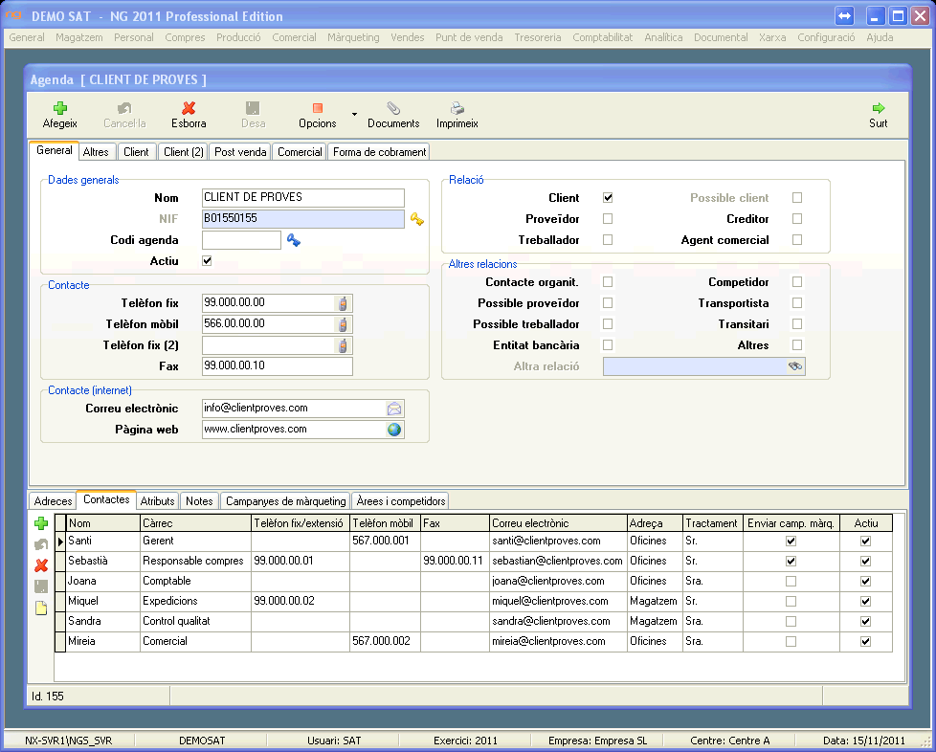Screen dimensions: 936x752
Task: Click the yellow note icon beside contacts grid
Action: click(x=41, y=608)
